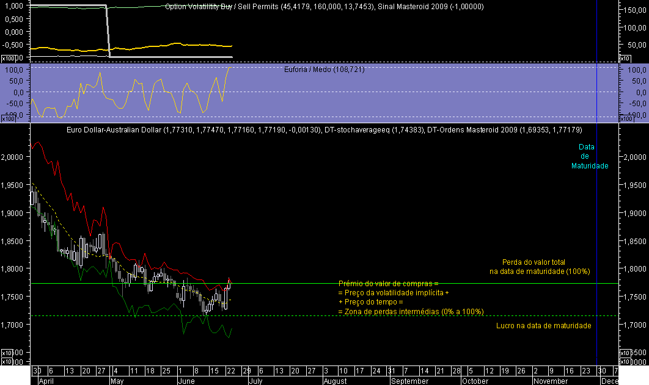Click the x10 scale marker in top panel
Image resolution: width=649 pixels, height=385 pixels.
pyautogui.click(x=625, y=59)
